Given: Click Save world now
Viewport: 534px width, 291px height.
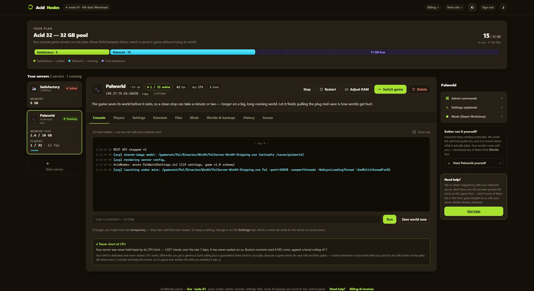Looking at the screenshot, I should (x=414, y=219).
